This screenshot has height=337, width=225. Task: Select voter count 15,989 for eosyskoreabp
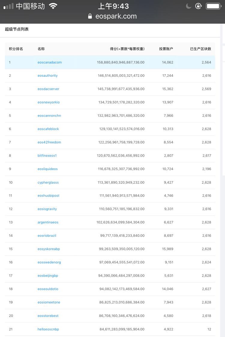pos(168,249)
